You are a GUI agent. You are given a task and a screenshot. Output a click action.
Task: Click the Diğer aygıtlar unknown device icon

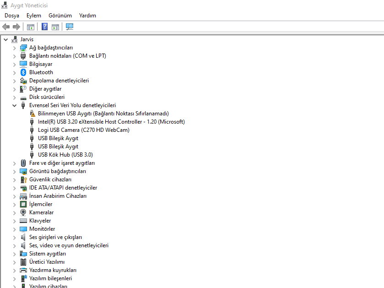tap(23, 89)
